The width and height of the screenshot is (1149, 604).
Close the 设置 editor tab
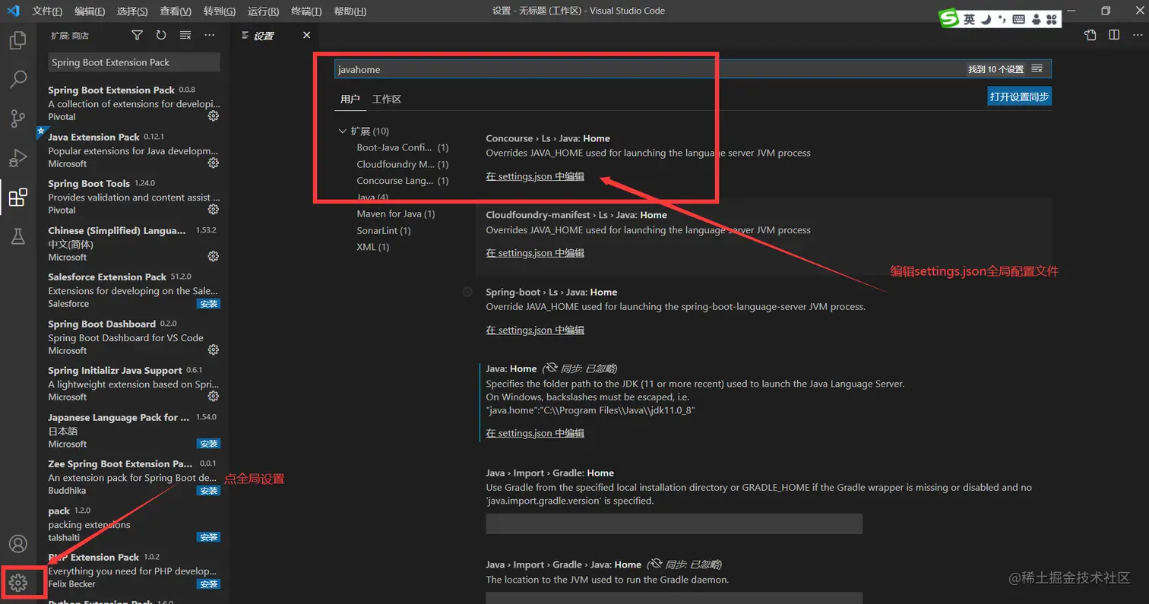tap(307, 36)
